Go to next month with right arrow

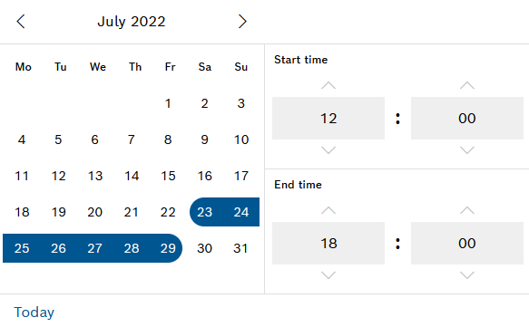pos(242,22)
